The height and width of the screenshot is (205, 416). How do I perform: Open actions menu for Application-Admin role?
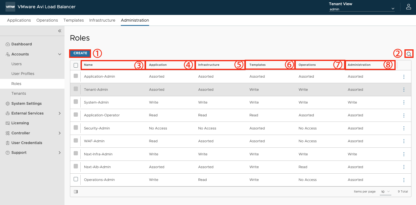coord(404,77)
